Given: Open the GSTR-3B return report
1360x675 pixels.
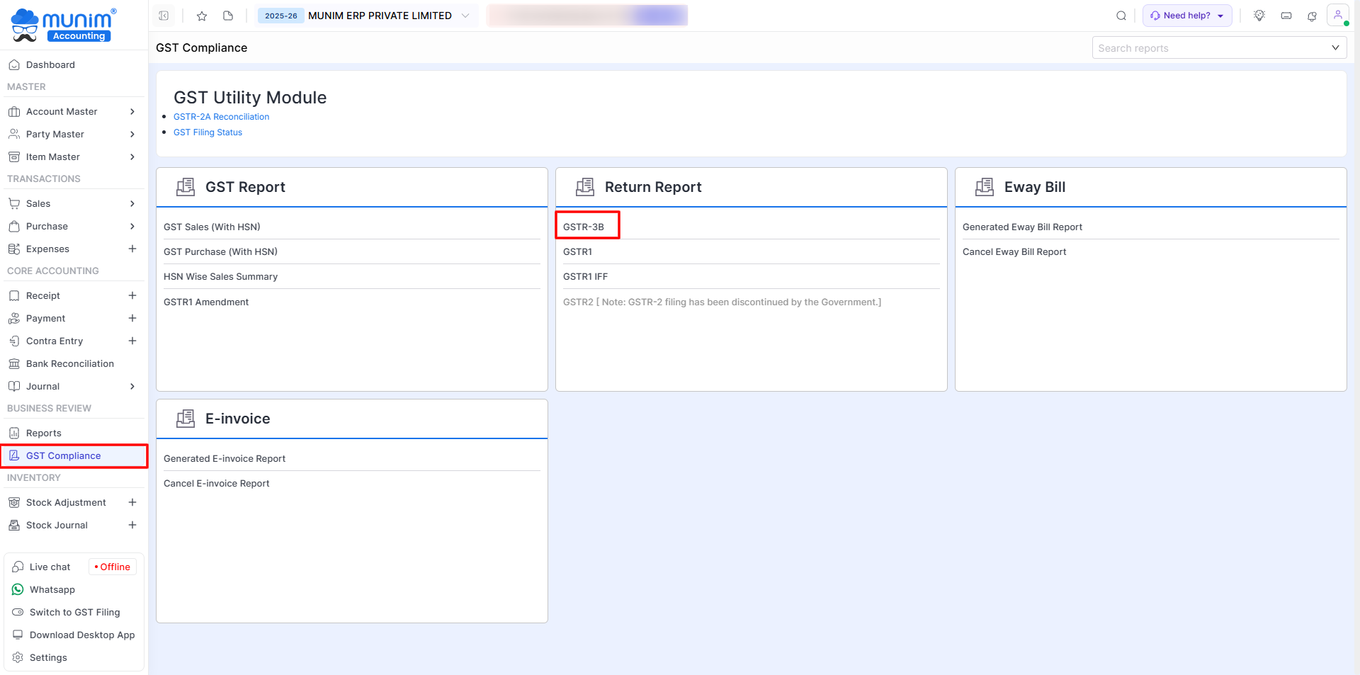Looking at the screenshot, I should [x=584, y=227].
